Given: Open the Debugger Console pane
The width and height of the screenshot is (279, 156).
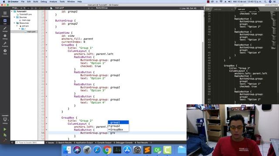Looking at the screenshot, I should pyautogui.click(x=123, y=143).
